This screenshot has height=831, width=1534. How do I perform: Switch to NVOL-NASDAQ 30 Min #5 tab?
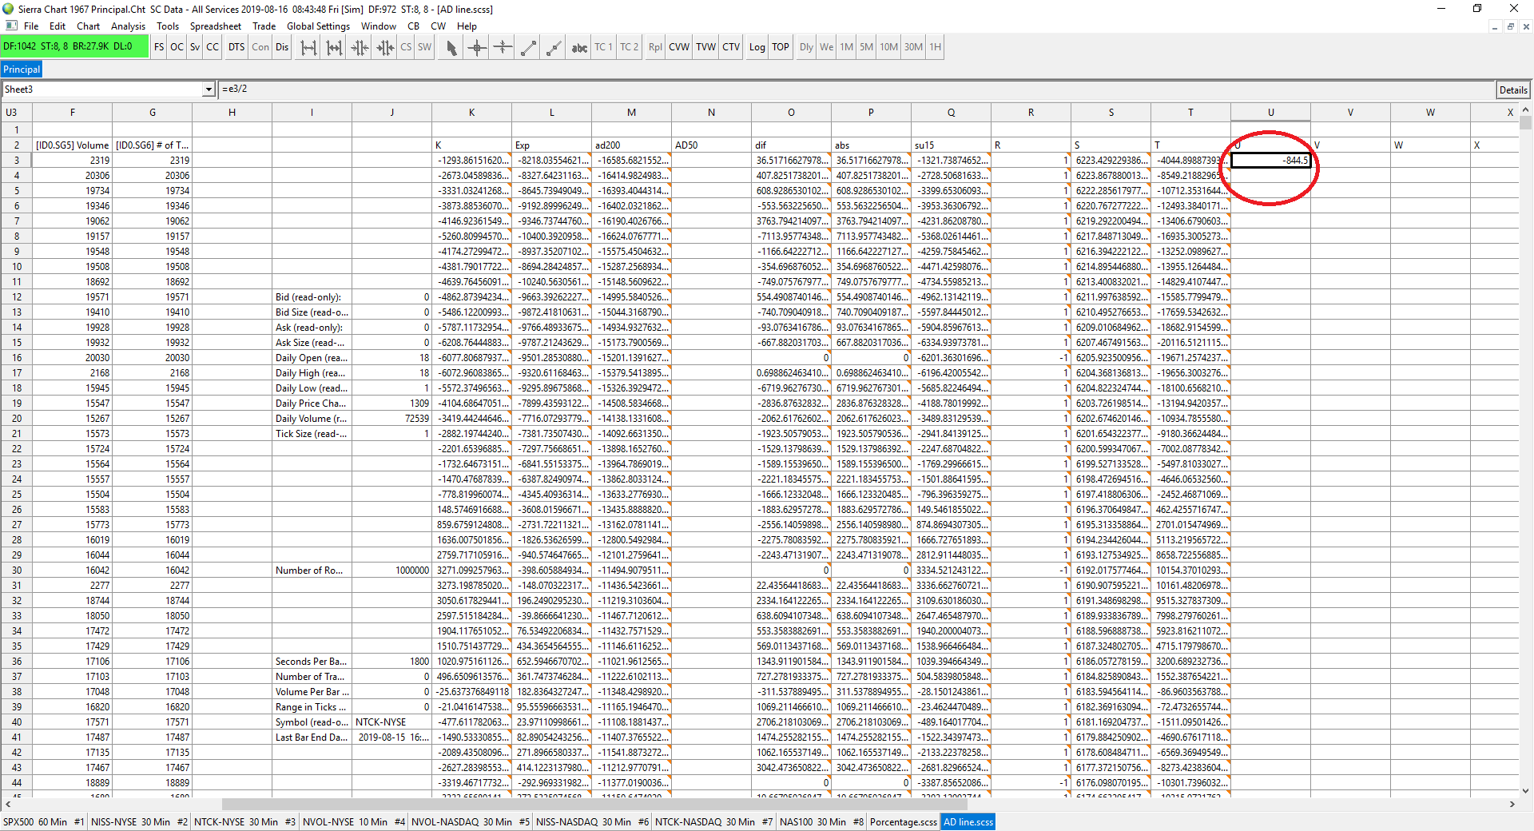coord(471,822)
